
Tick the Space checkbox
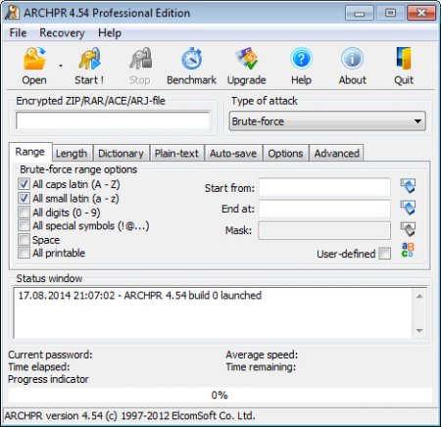pos(24,239)
